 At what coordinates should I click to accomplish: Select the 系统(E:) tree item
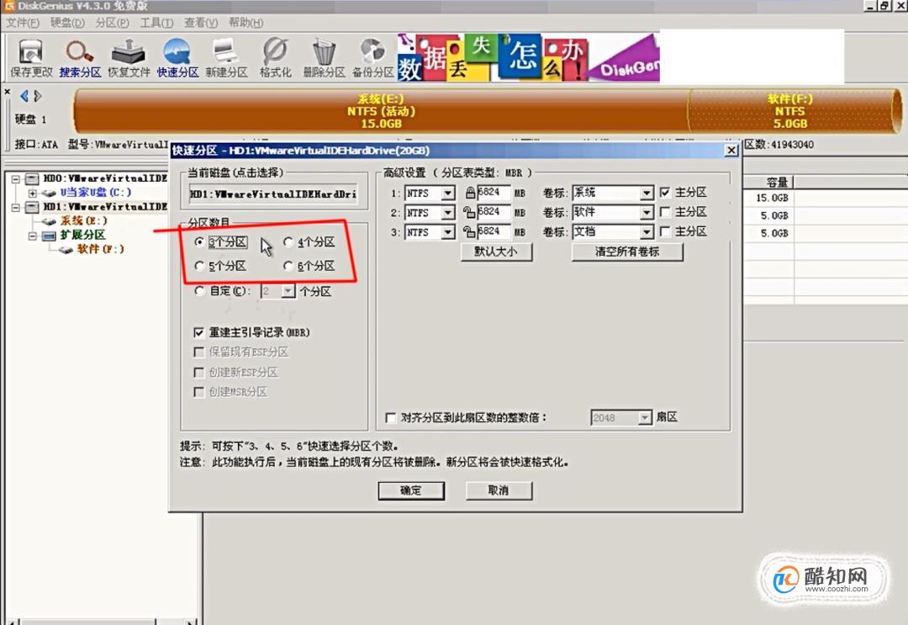tap(83, 220)
